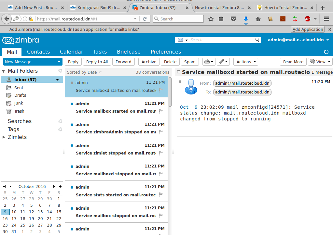This screenshot has width=333, height=235.
Task: Toggle read status dot on 'Service mailbox stopped'
Action: coord(72,208)
